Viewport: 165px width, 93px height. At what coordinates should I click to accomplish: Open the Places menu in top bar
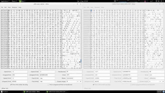click(14, 1)
